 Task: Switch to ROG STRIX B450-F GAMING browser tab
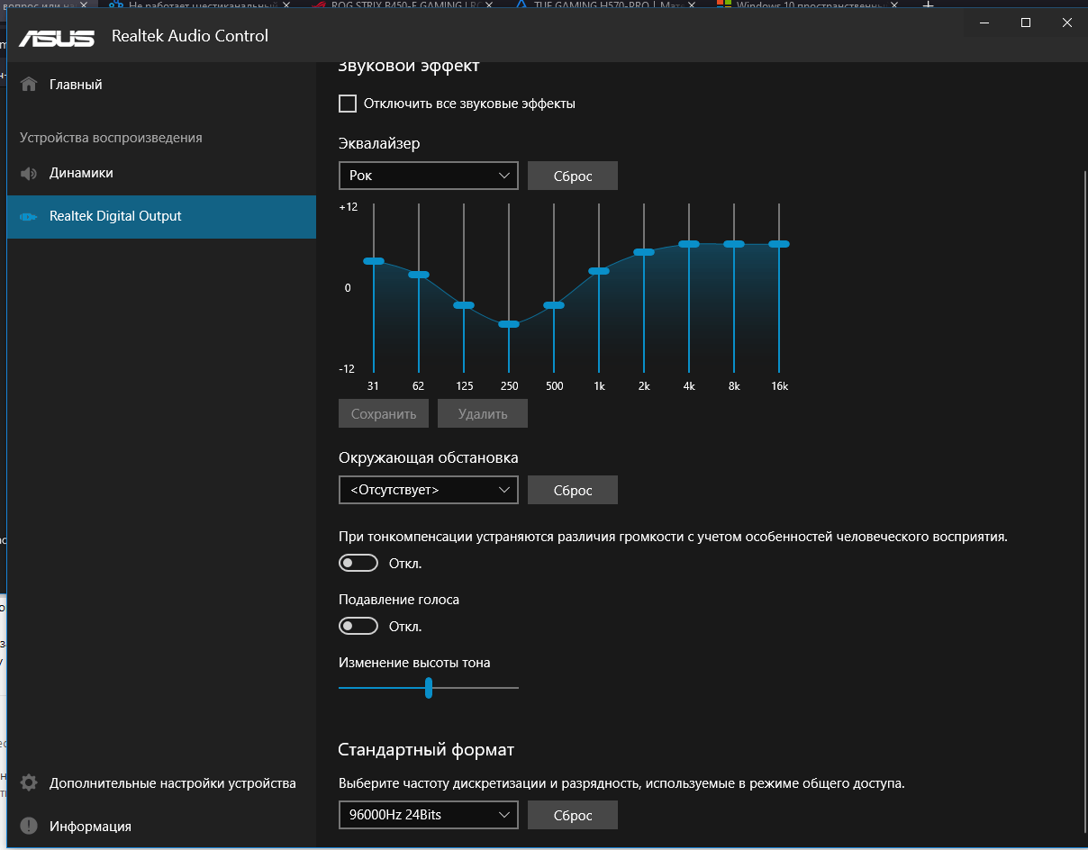[x=403, y=5]
